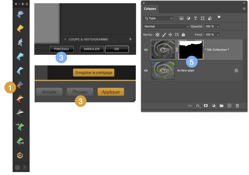Pin the Loupe & Histogramme section
The image size is (249, 175).
(131, 39)
